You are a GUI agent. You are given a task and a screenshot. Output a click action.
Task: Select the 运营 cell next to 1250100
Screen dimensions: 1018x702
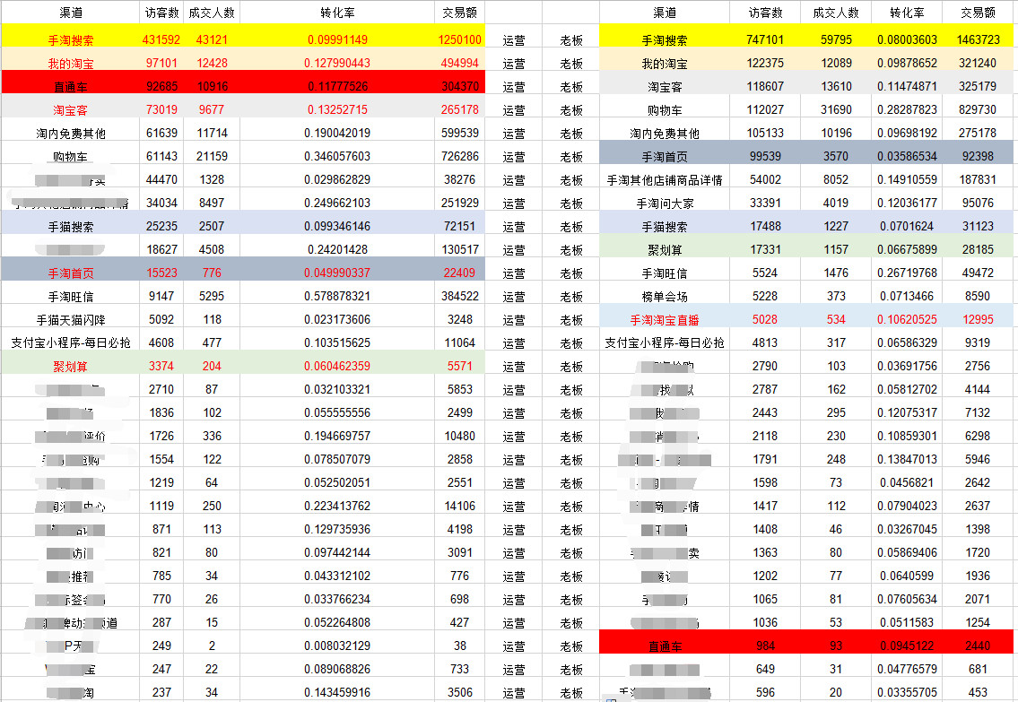(514, 40)
